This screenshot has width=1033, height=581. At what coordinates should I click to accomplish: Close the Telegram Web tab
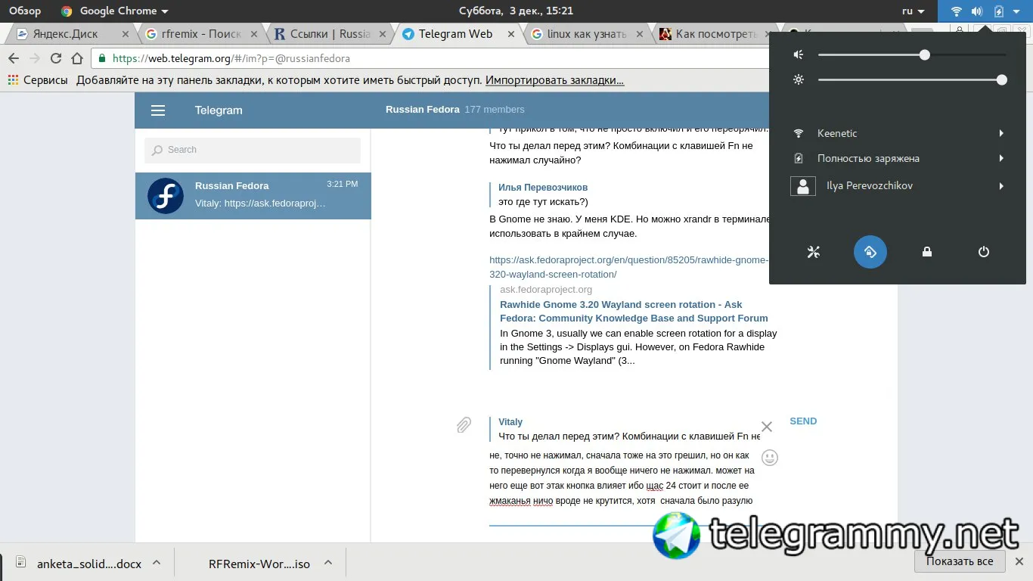pos(512,34)
